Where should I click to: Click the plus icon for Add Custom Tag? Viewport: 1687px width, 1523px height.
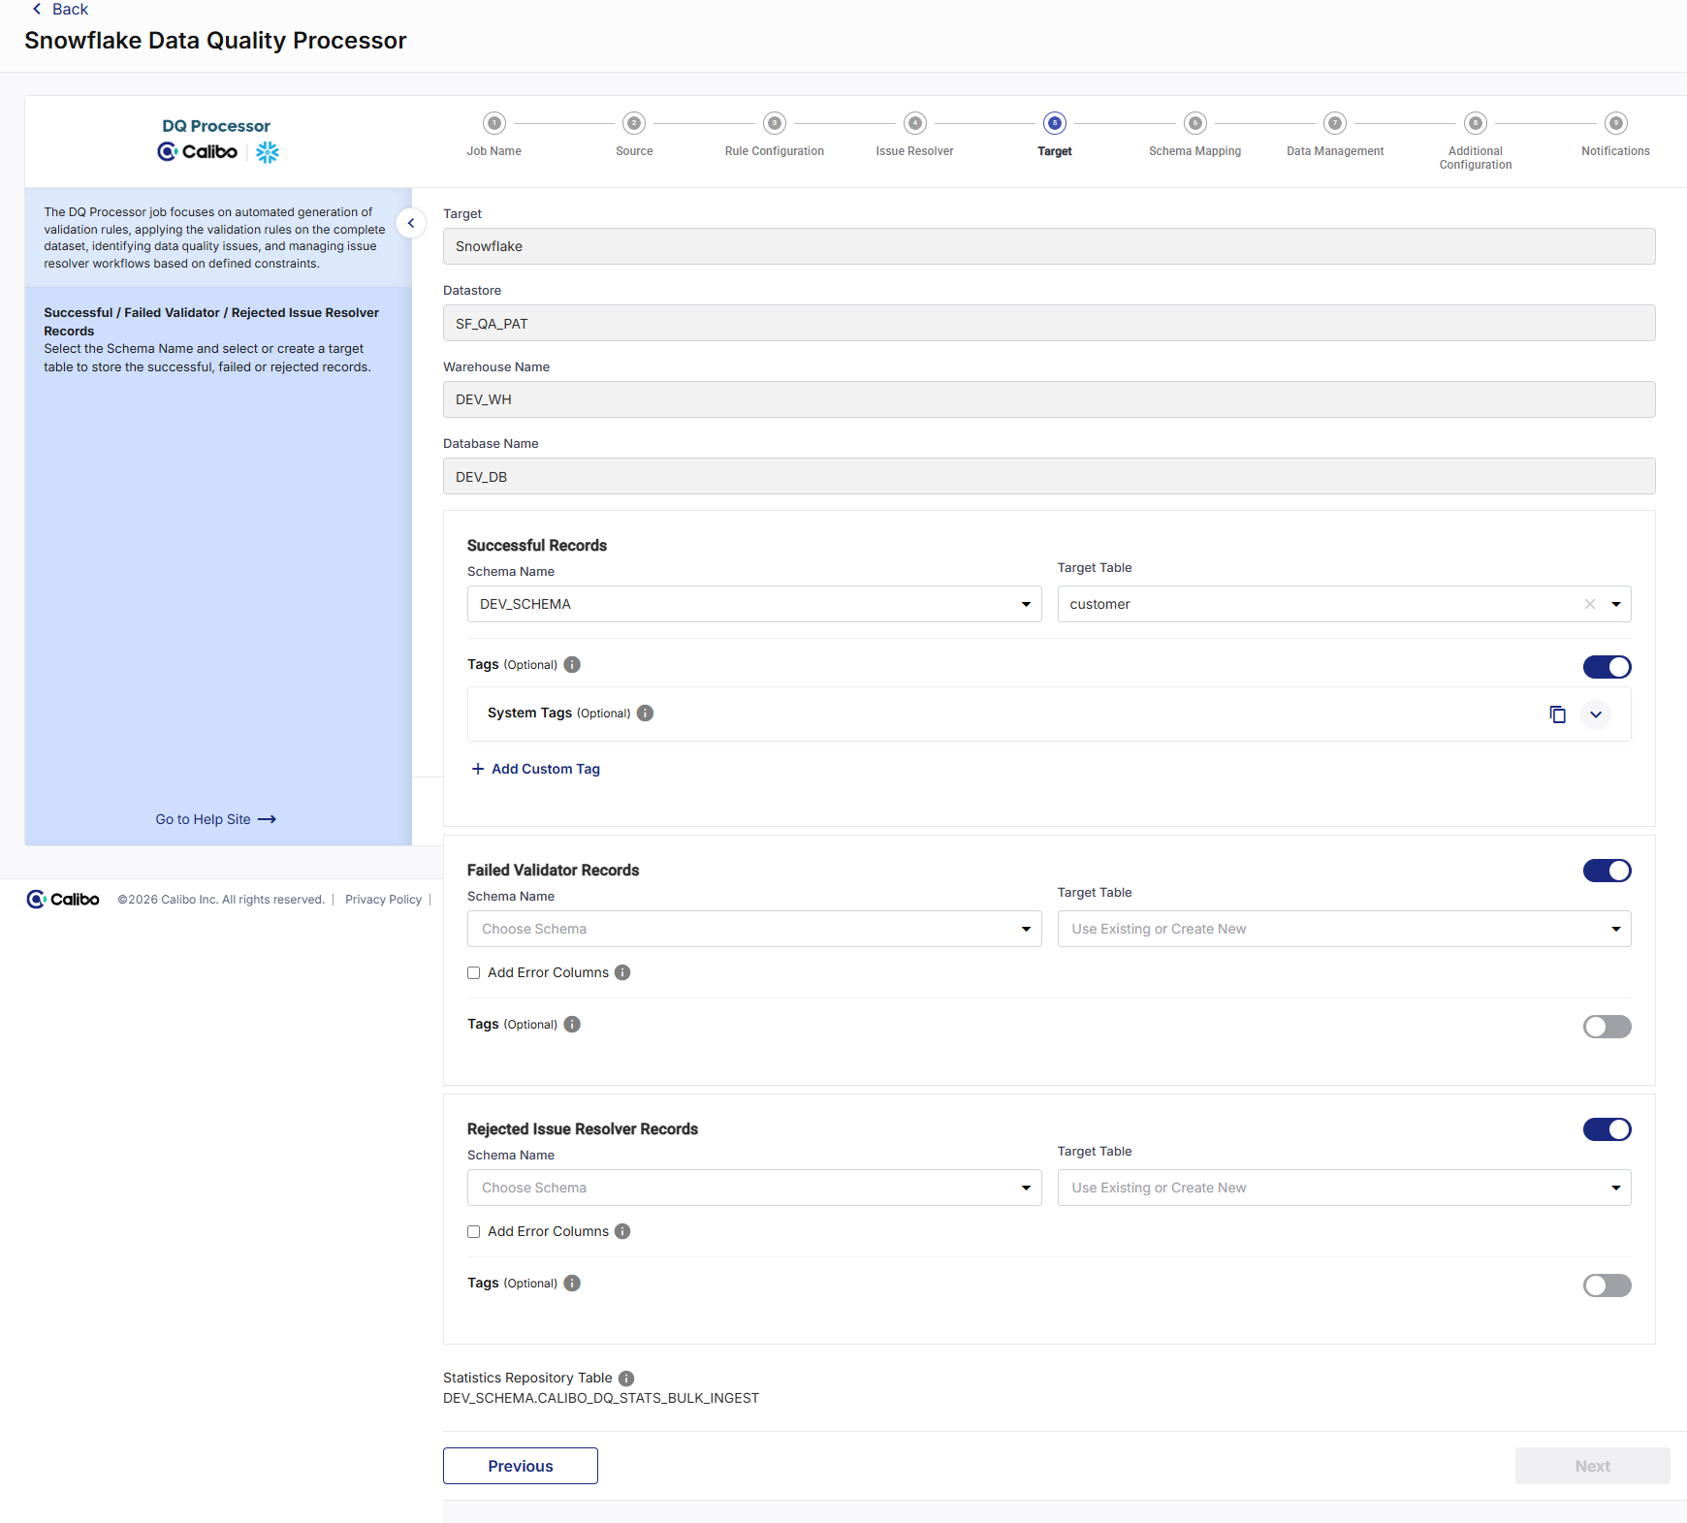pos(478,769)
